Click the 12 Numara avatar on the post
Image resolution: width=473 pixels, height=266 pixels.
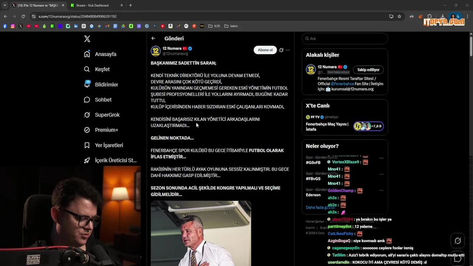(156, 51)
